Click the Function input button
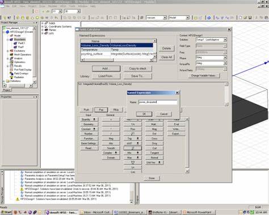269x215 pixels. tap(89, 138)
